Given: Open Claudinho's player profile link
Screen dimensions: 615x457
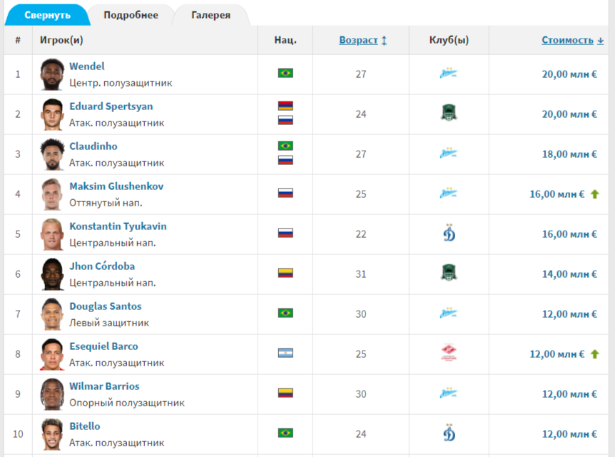Looking at the screenshot, I should [93, 146].
